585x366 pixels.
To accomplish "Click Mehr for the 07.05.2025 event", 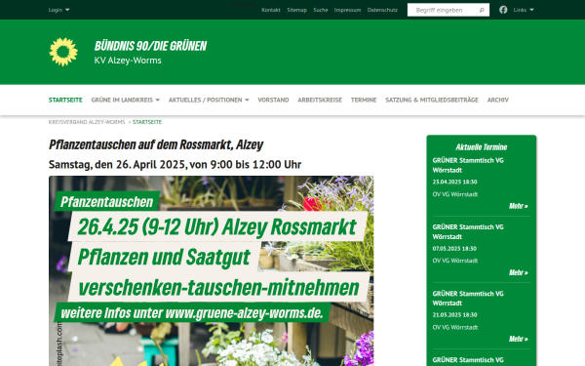I will (519, 272).
